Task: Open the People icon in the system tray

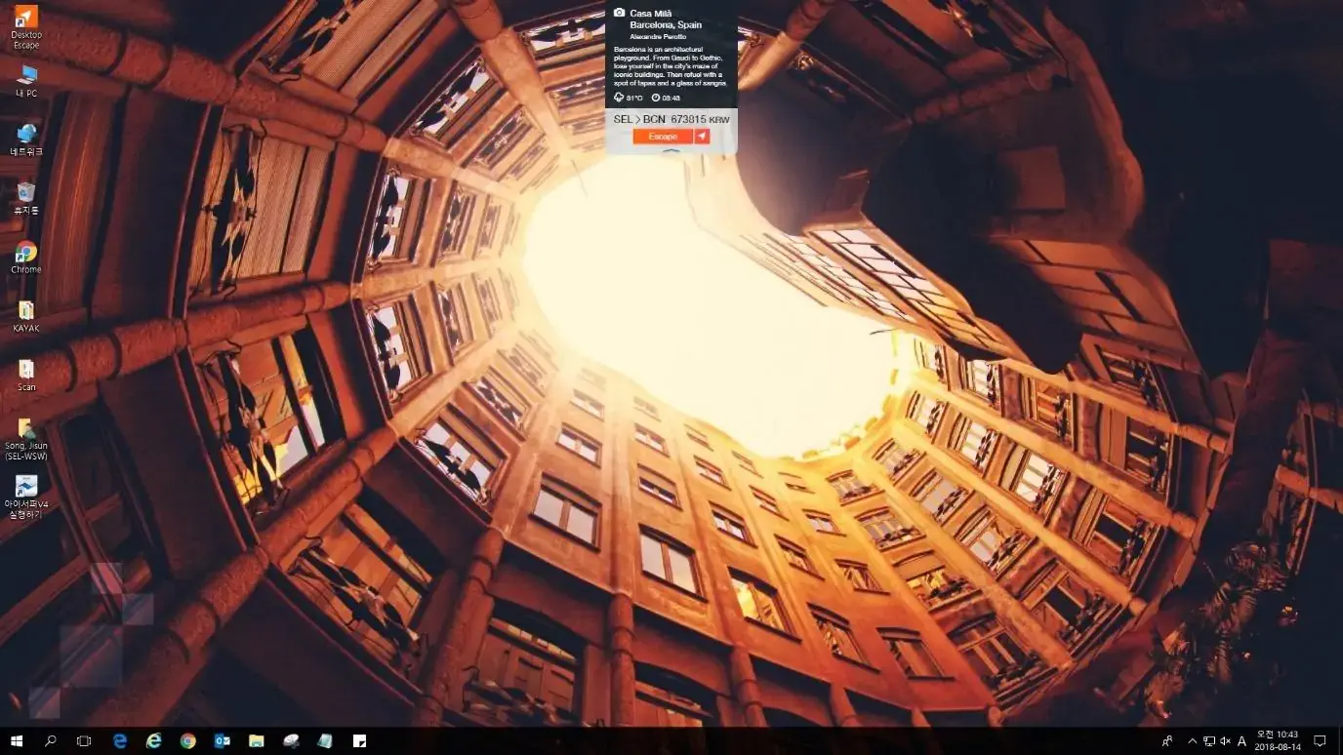Action: click(1168, 741)
